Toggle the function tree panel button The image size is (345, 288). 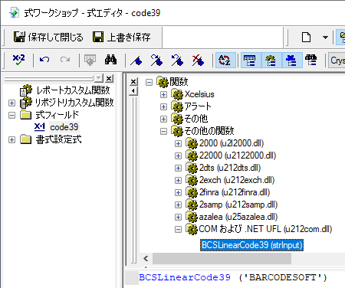coord(271,61)
